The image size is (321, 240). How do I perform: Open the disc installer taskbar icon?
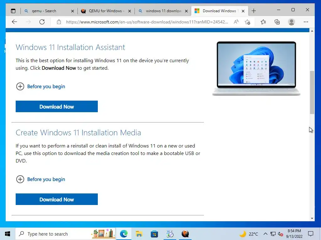coord(170,234)
